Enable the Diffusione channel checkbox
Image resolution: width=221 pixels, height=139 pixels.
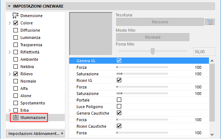[x=16, y=30]
